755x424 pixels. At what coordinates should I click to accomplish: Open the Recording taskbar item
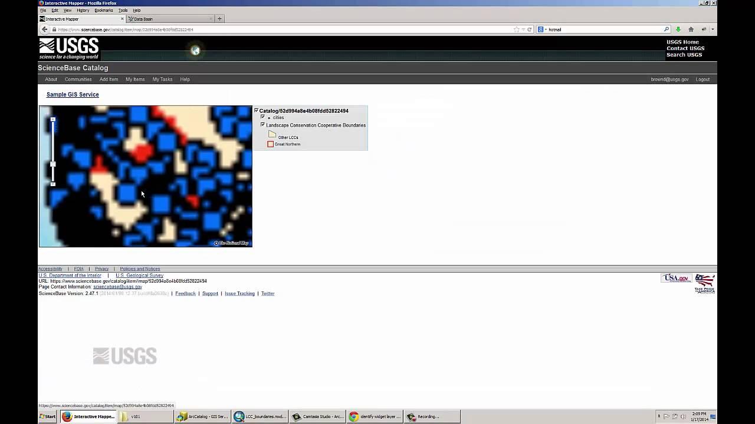pyautogui.click(x=432, y=416)
